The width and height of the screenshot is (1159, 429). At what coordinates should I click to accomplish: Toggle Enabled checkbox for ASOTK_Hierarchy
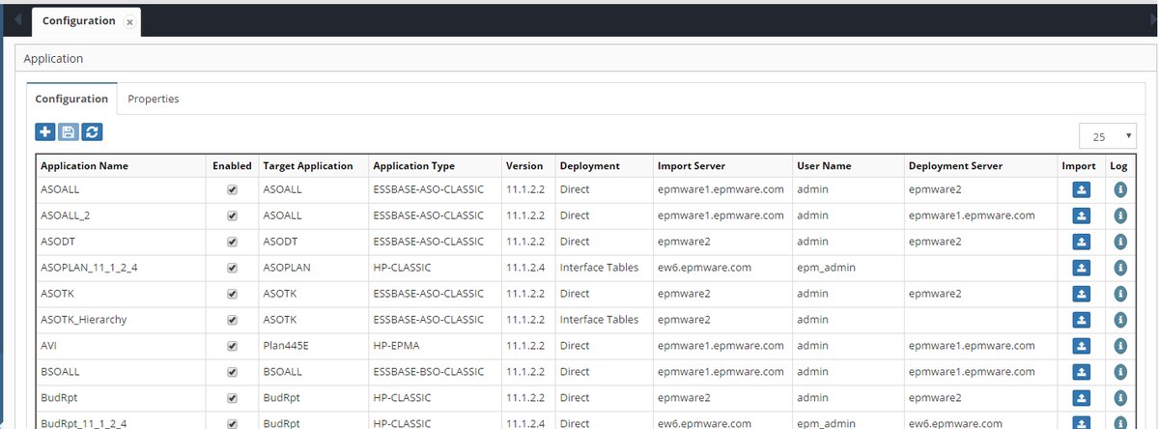click(232, 321)
